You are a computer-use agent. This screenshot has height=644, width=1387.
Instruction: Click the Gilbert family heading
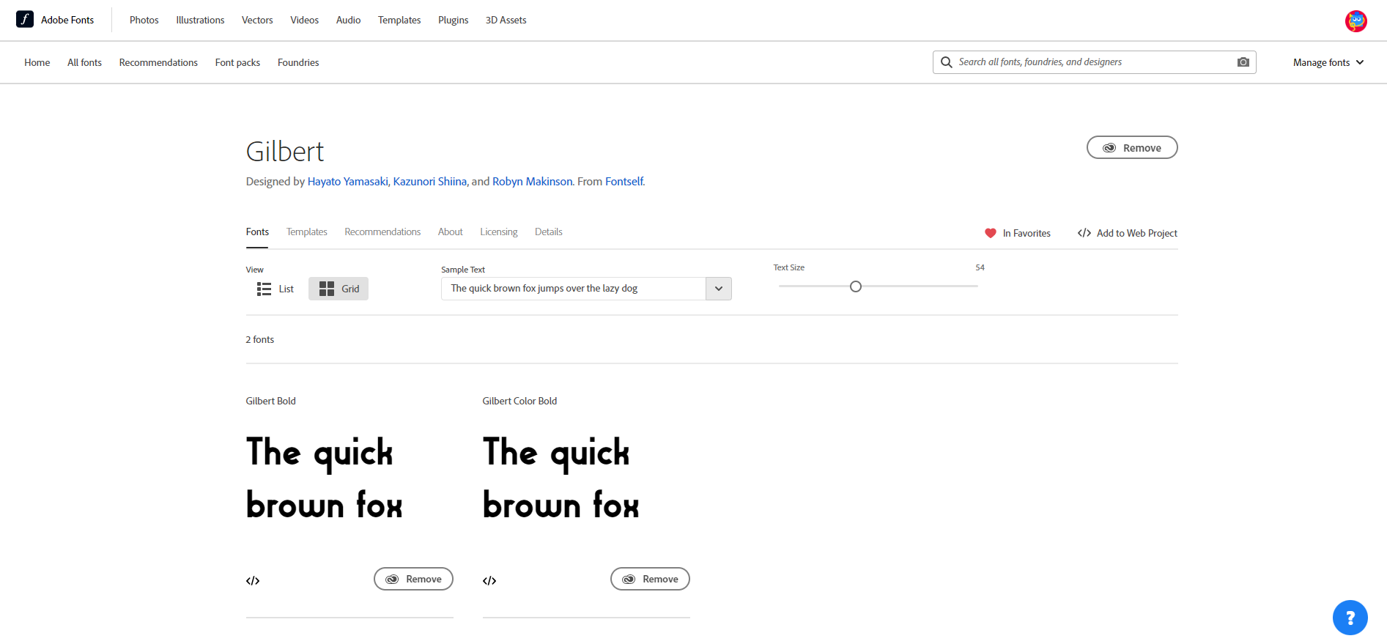[285, 152]
